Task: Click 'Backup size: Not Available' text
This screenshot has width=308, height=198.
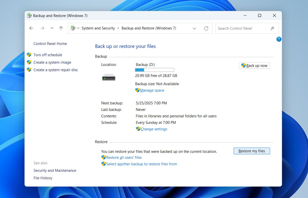Action: [157, 84]
